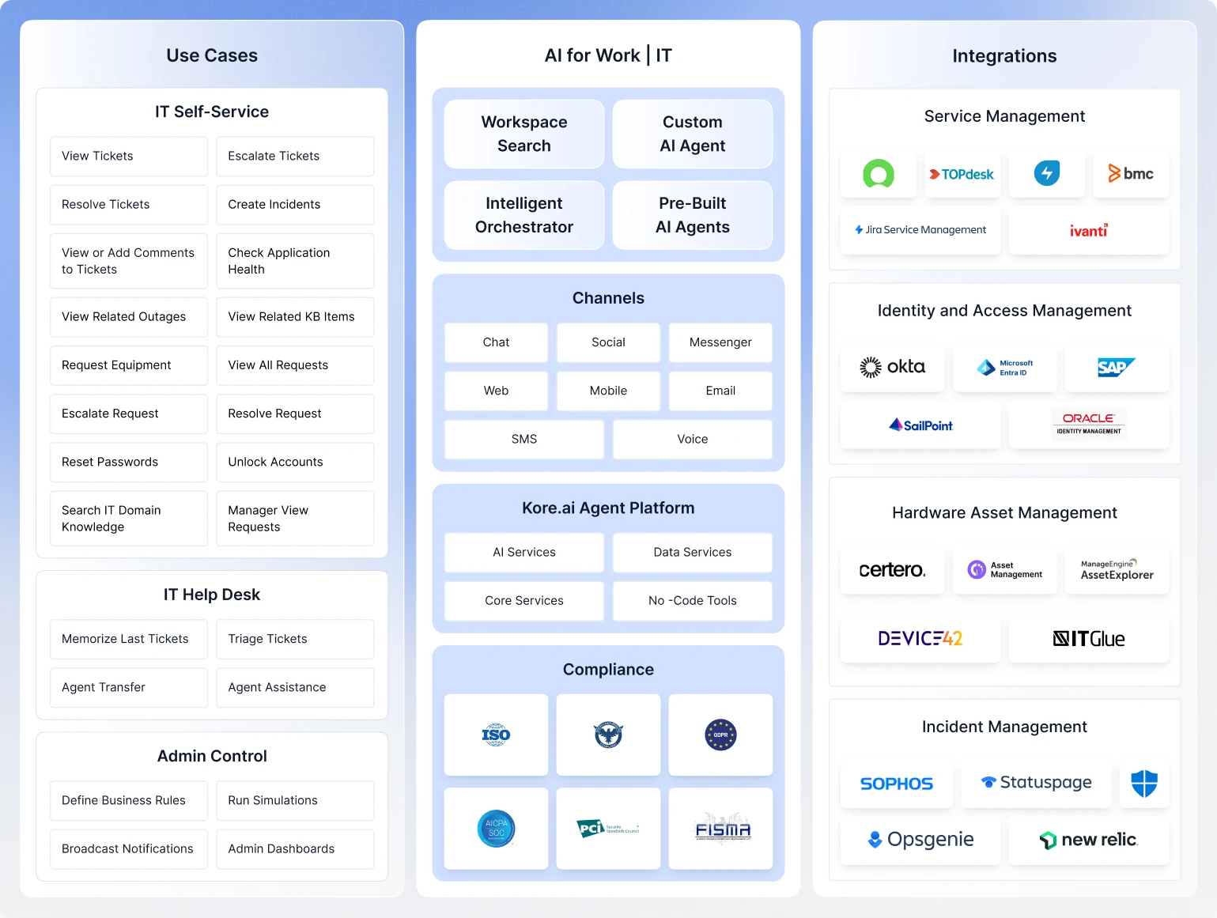Select the PCI compliance badge
Image resolution: width=1217 pixels, height=918 pixels.
point(608,829)
